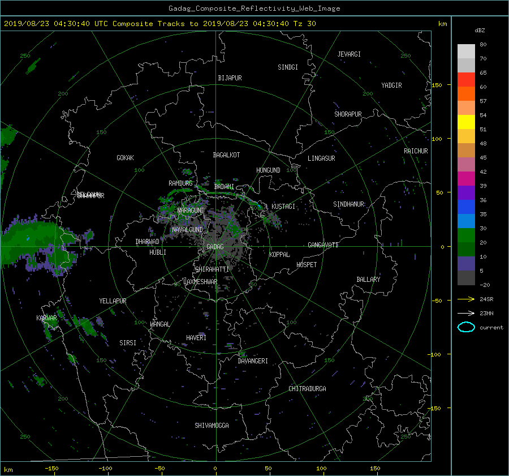Click the yellow 24SR arrow legend icon
The height and width of the screenshot is (476, 509).
pyautogui.click(x=466, y=299)
